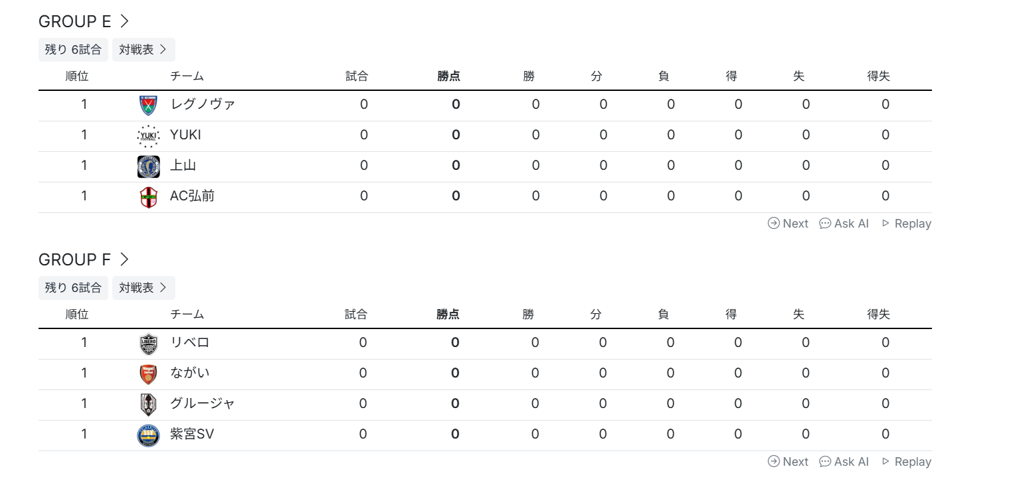Open Group F 対戦表 match table

click(x=143, y=288)
